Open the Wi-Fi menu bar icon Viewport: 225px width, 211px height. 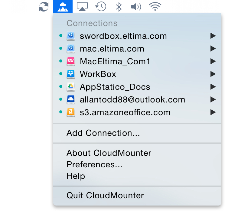pyautogui.click(x=155, y=7)
